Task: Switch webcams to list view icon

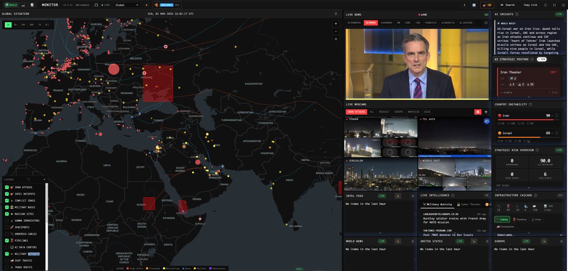Action: (486, 112)
